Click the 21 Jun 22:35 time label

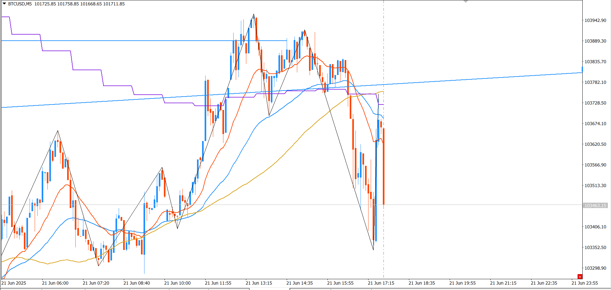[x=544, y=283]
